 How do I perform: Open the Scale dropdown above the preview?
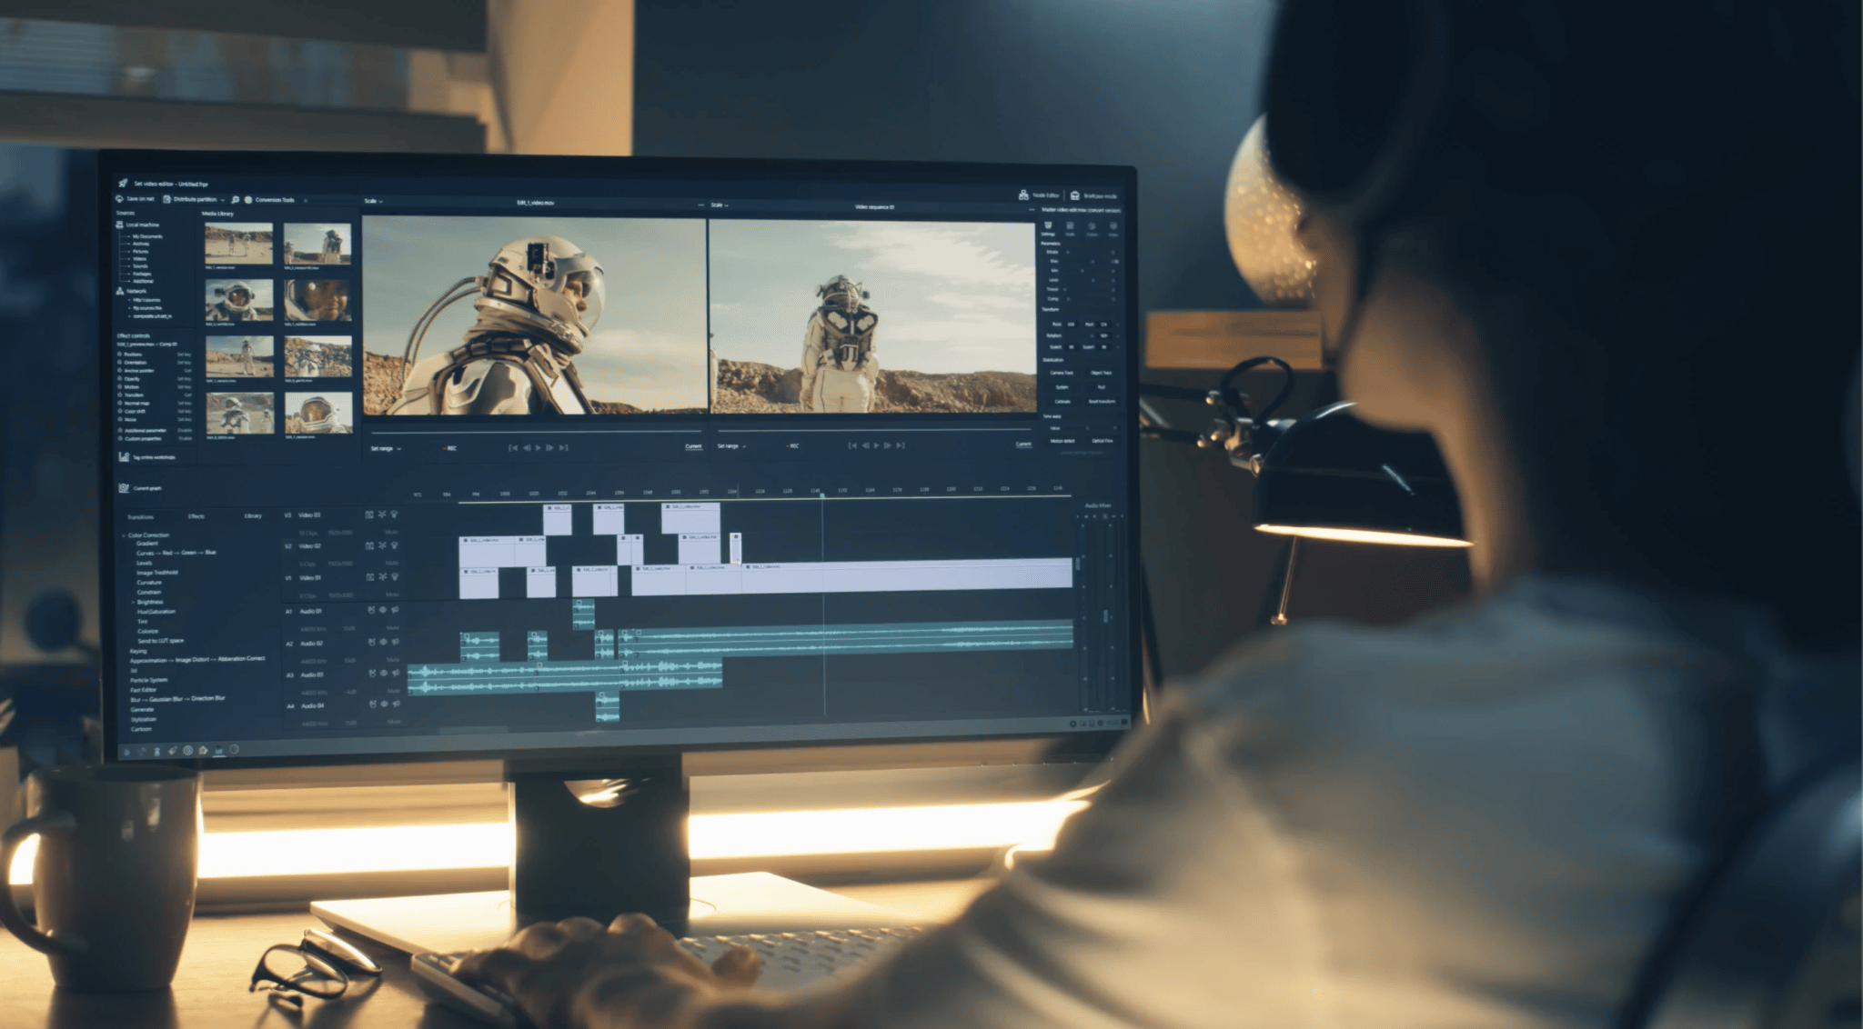pos(375,199)
